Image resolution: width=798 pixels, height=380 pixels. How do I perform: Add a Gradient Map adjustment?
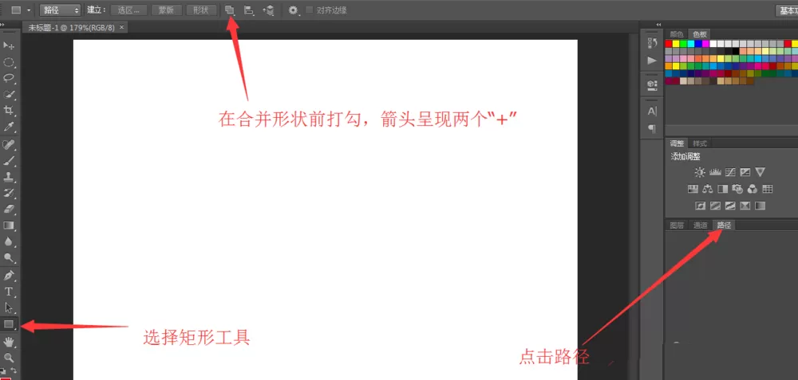[x=760, y=206]
